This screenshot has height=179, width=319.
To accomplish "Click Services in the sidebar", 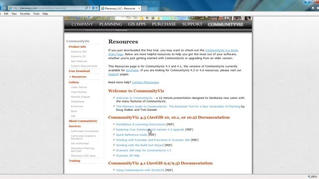I will [75, 126].
